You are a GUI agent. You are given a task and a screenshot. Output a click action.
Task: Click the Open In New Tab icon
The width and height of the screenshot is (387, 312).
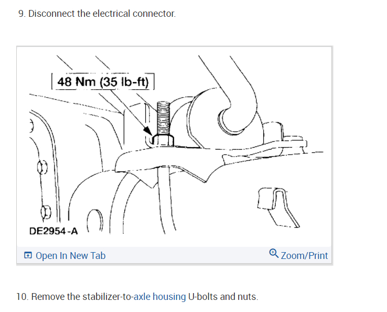28,256
